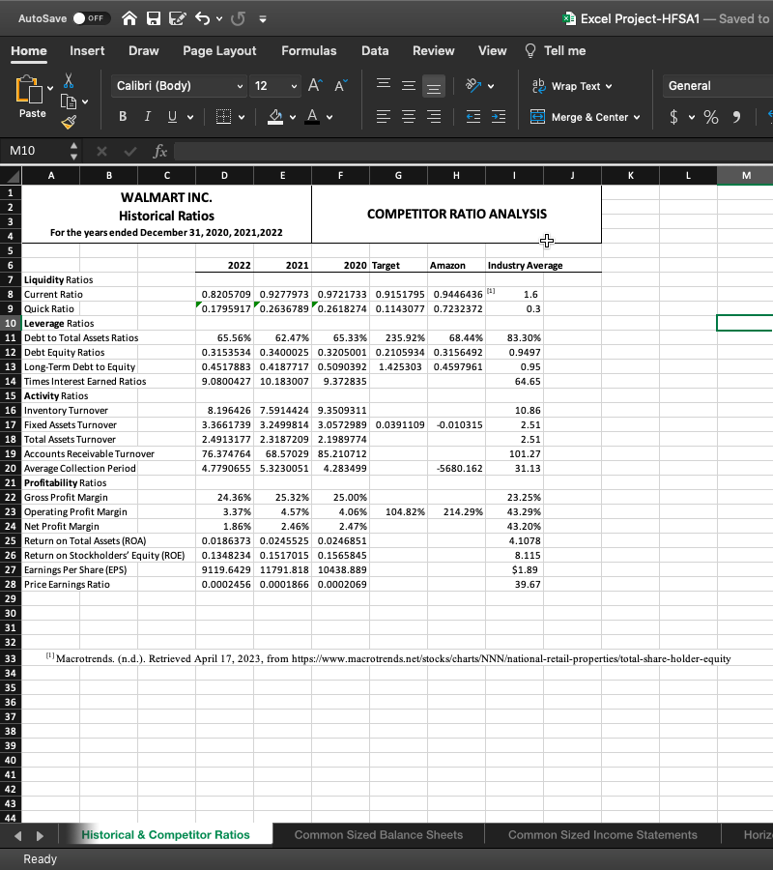Viewport: 773px width, 870px height.
Task: Apply the font color A
Action: [x=312, y=117]
